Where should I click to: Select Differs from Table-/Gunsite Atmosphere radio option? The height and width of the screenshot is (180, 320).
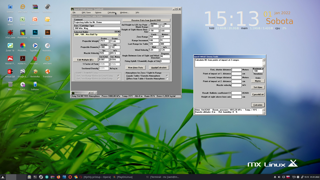click(167, 79)
